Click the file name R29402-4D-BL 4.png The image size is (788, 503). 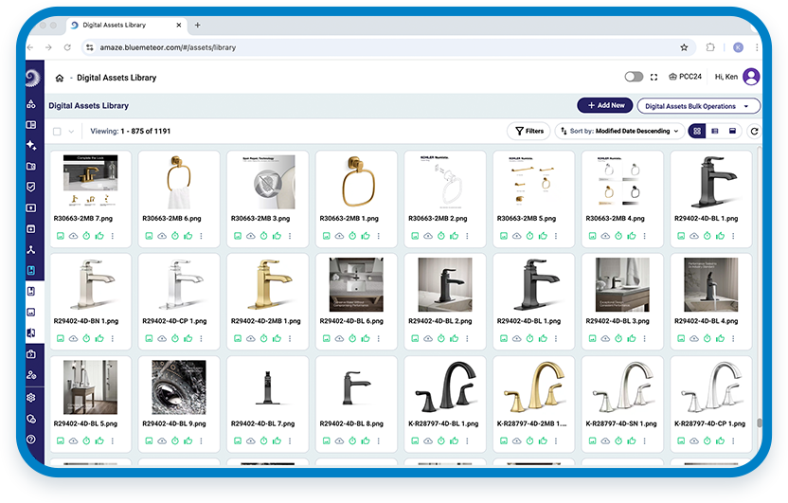point(707,321)
